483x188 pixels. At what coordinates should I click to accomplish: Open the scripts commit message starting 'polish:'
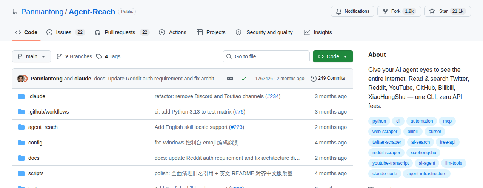click(223, 173)
